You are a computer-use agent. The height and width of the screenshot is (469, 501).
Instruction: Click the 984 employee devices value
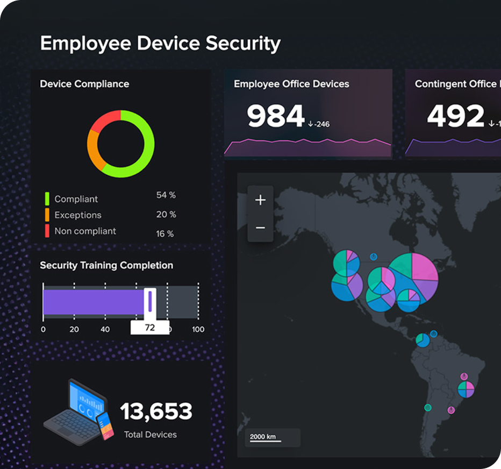click(275, 117)
